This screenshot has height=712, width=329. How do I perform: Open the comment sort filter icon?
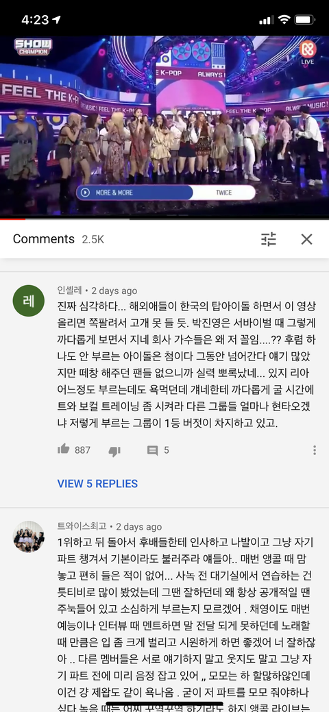pyautogui.click(x=269, y=239)
